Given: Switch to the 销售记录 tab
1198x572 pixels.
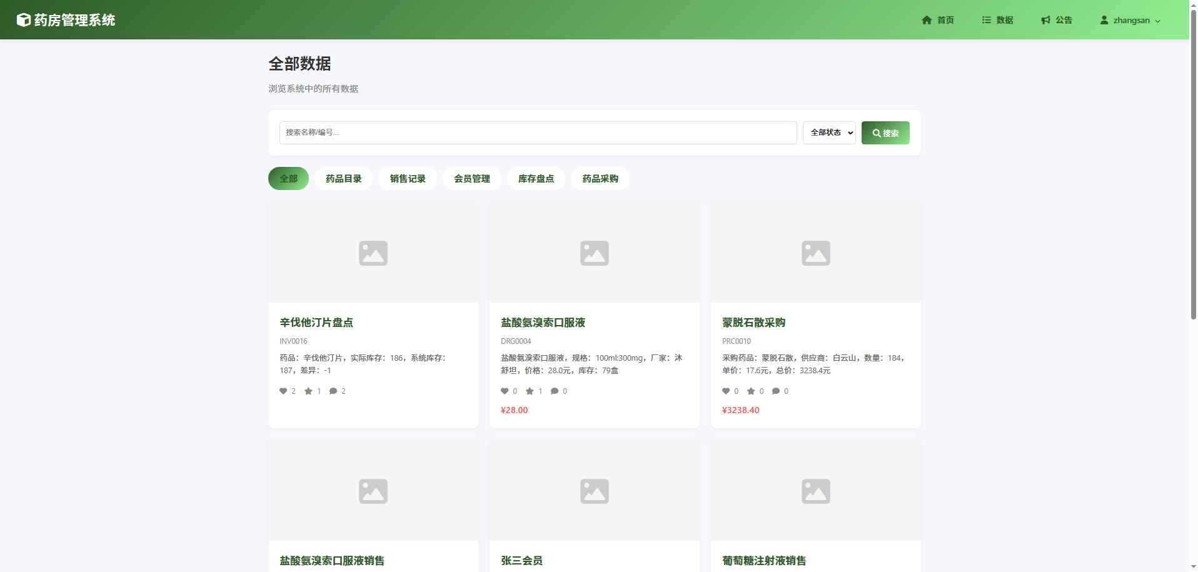Looking at the screenshot, I should coord(408,179).
